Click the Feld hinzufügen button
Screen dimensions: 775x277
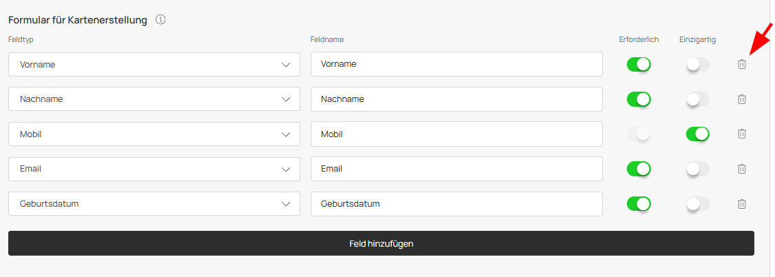coord(381,243)
